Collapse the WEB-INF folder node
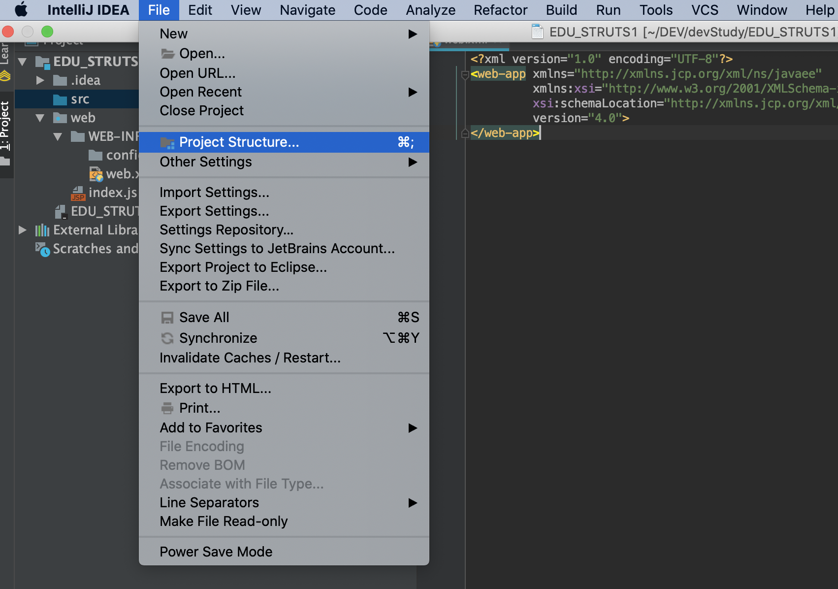This screenshot has height=589, width=838. pos(58,137)
